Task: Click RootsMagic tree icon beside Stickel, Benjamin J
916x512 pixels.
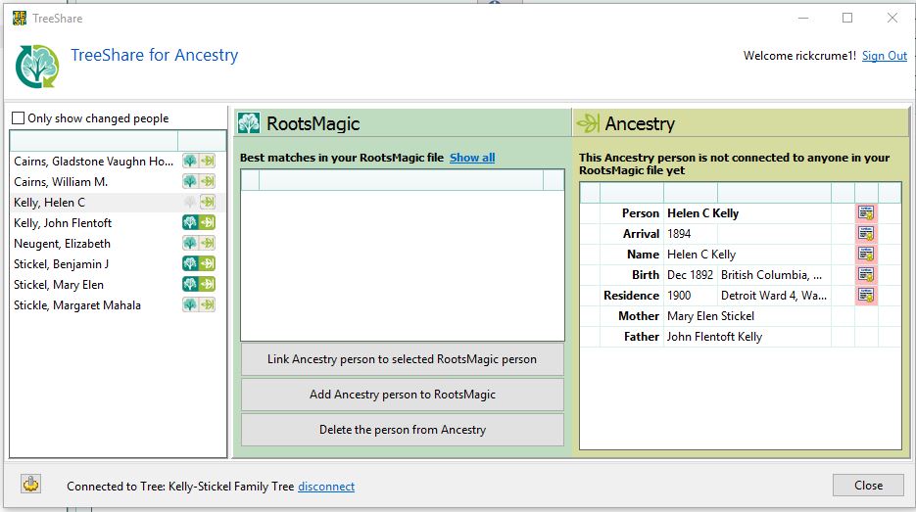Action: [x=190, y=264]
